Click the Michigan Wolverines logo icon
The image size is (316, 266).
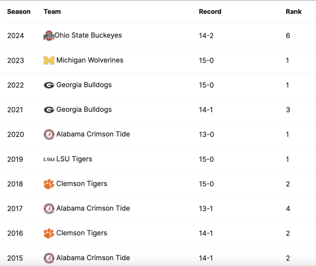[x=49, y=60]
